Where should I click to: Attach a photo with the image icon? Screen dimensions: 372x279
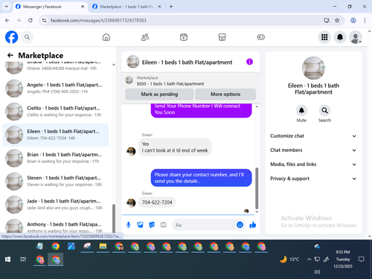pyautogui.click(x=140, y=225)
